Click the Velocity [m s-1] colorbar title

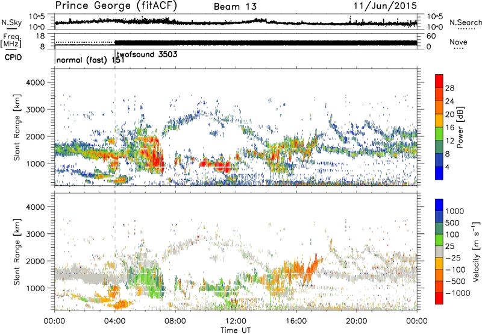(477, 251)
